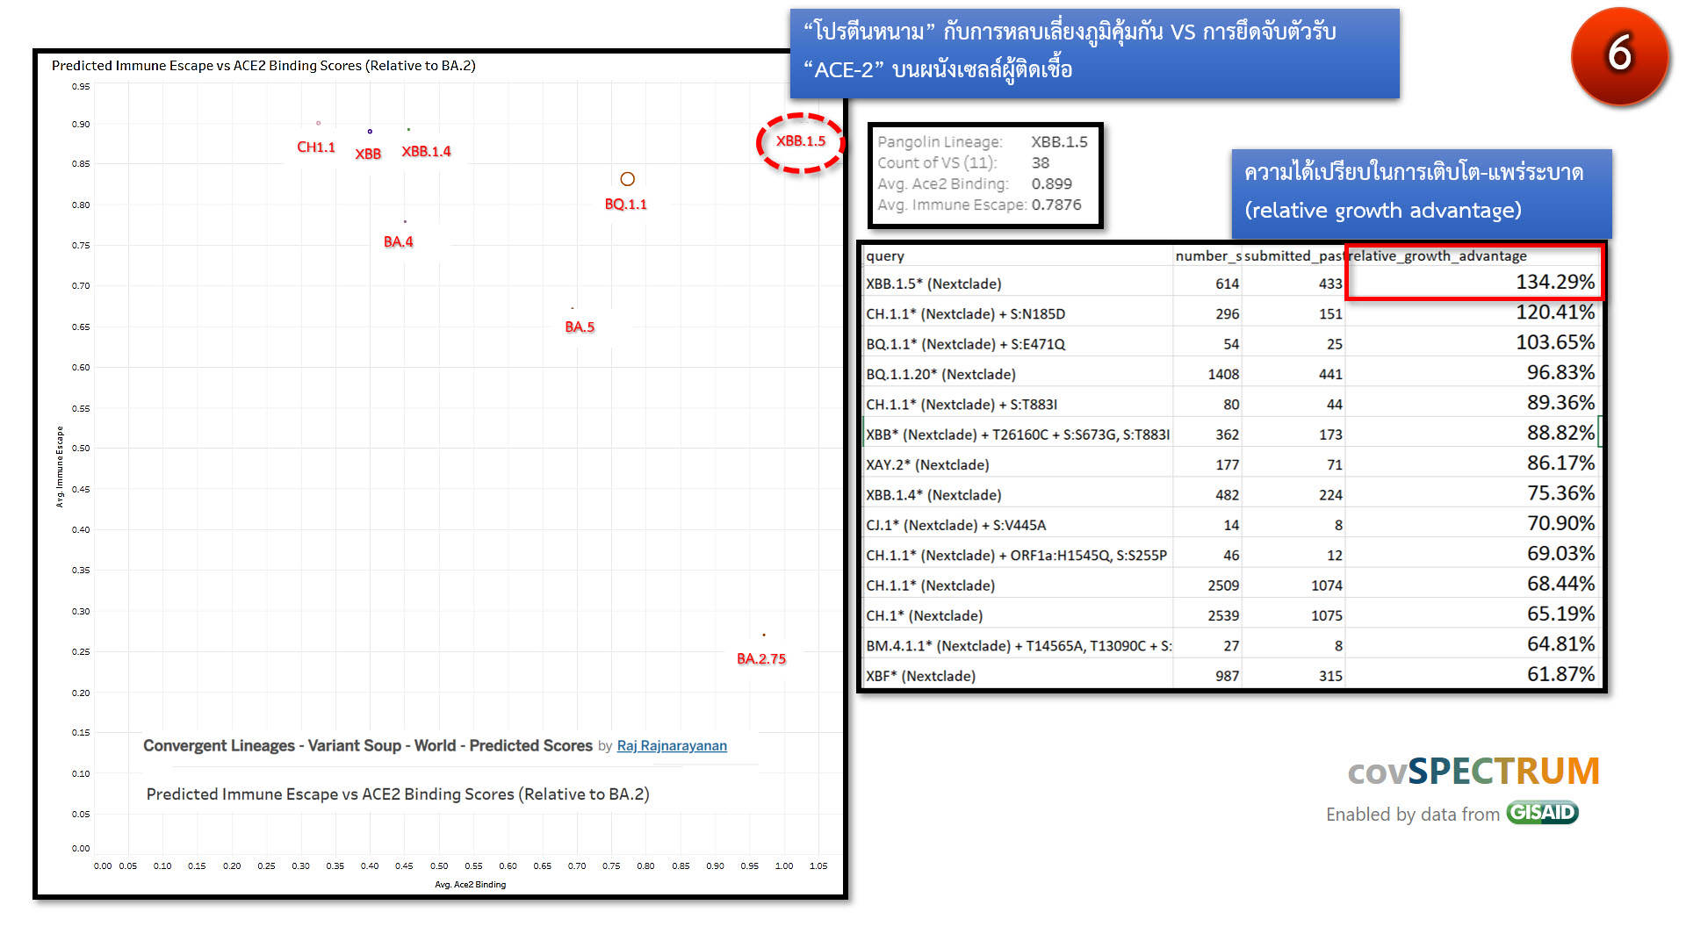Click the GISAID logo badge
The height and width of the screenshot is (948, 1686).
point(1542,813)
